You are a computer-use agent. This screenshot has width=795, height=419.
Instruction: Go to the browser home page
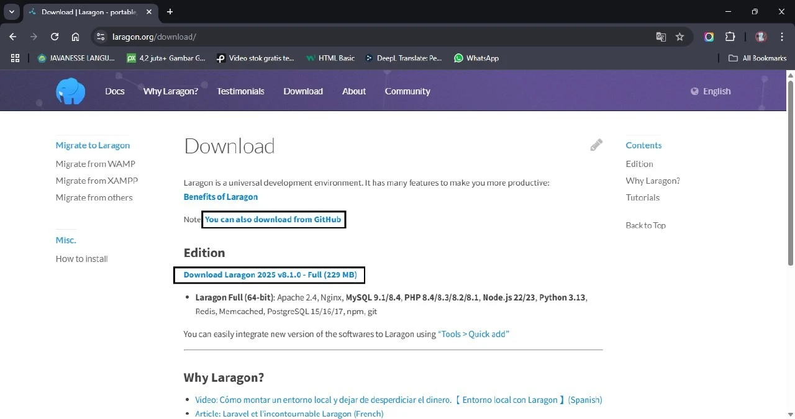pos(75,37)
